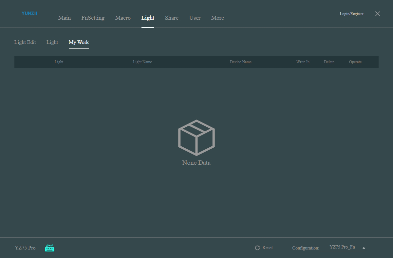
Task: Select the teal keyboard device icon
Action: click(49, 248)
